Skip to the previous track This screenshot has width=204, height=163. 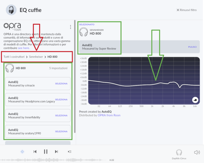[35, 152]
